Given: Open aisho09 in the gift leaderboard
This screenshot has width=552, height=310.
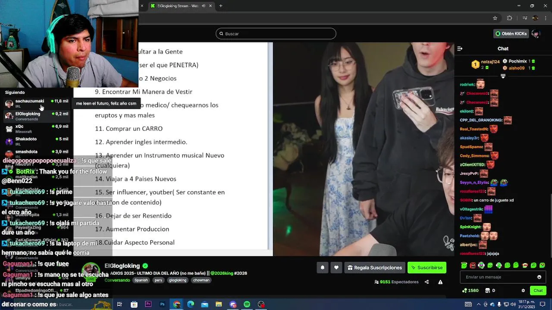Looking at the screenshot, I should point(516,68).
